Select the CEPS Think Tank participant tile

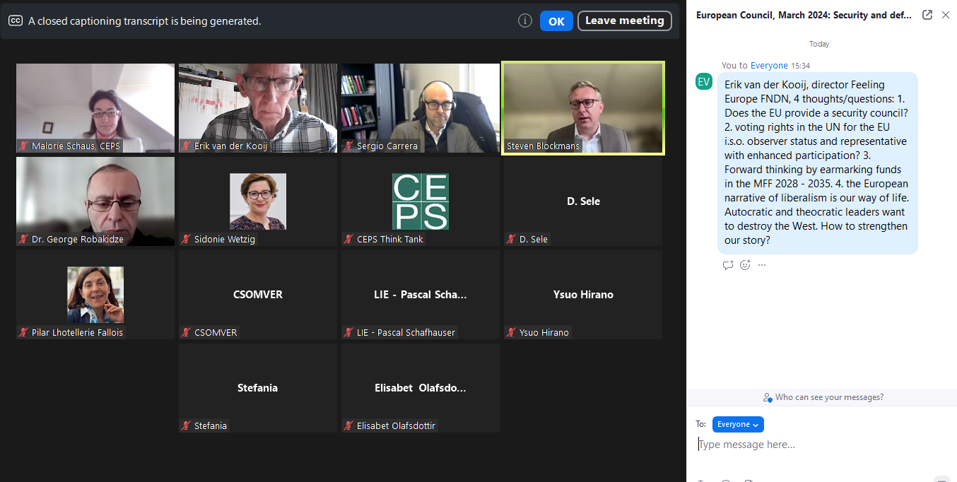(x=421, y=201)
